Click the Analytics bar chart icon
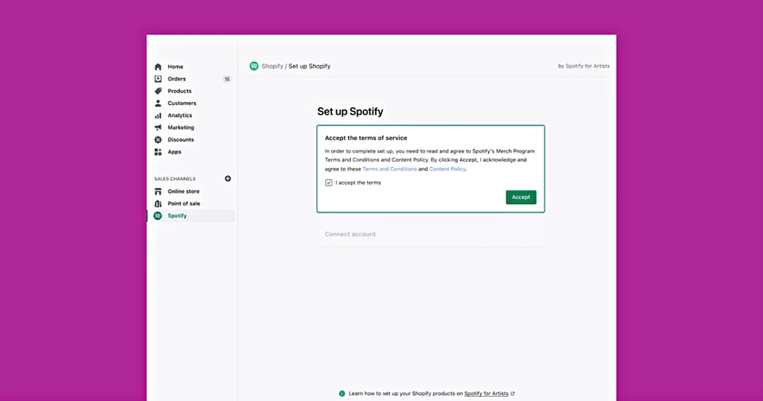 (158, 115)
